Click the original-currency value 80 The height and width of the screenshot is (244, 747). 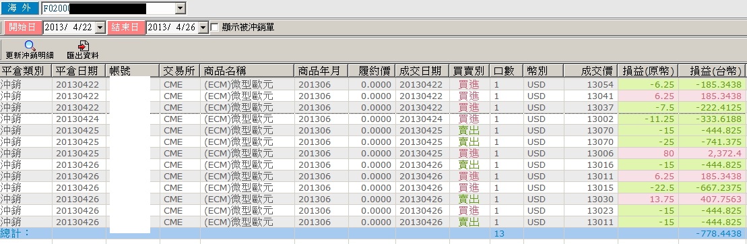coord(648,153)
